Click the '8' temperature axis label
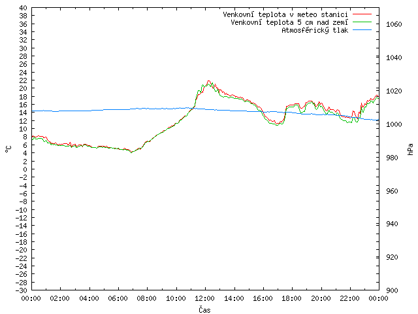418x314 pixels. pyautogui.click(x=25, y=137)
